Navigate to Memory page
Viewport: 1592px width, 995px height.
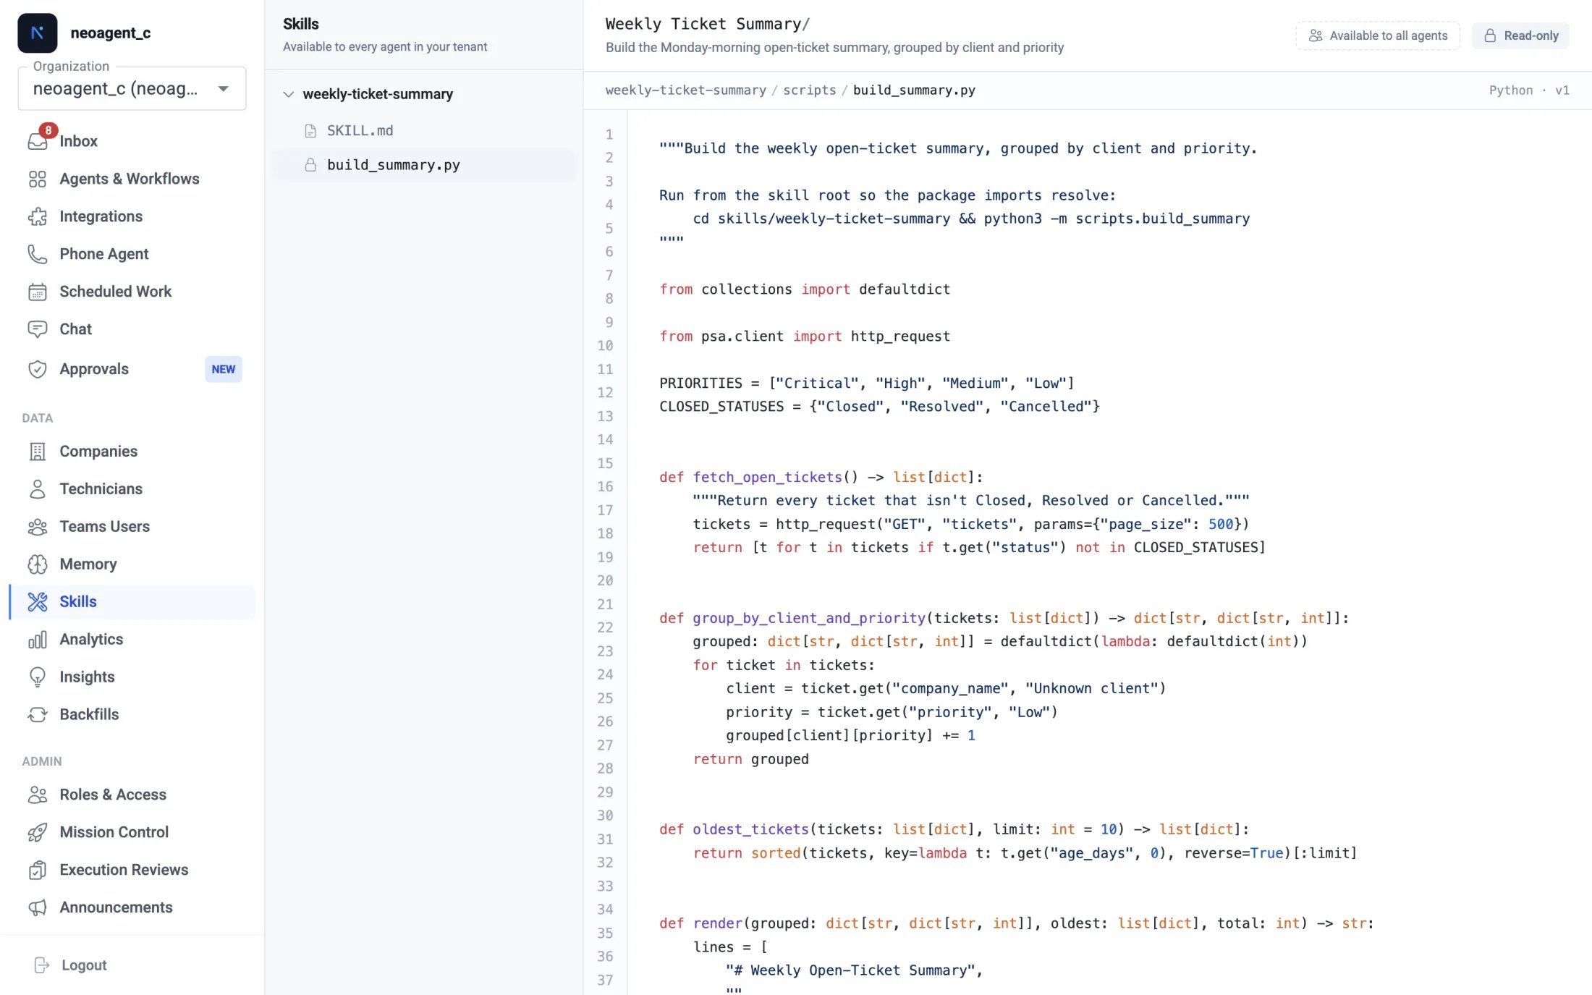[x=132, y=564]
